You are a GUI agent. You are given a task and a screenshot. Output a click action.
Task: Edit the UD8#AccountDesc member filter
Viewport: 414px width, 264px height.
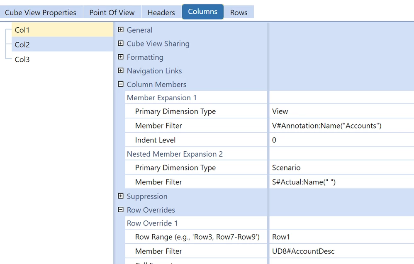click(x=342, y=251)
